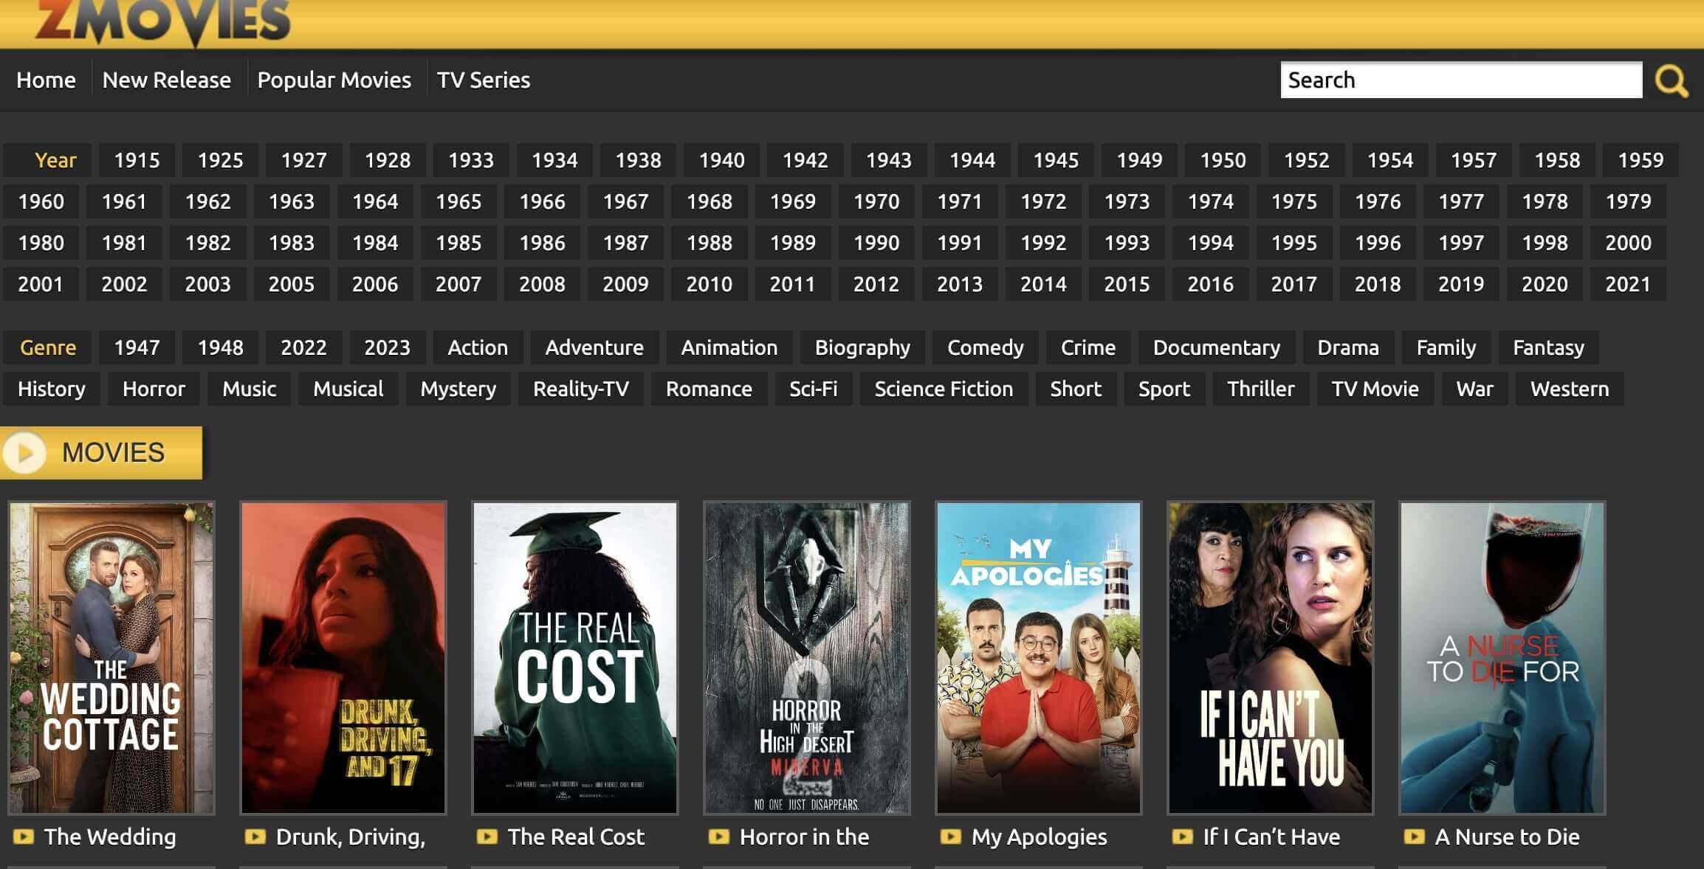Click the play icon beside My Apologies
Screen dimensions: 1704x869
pos(952,837)
